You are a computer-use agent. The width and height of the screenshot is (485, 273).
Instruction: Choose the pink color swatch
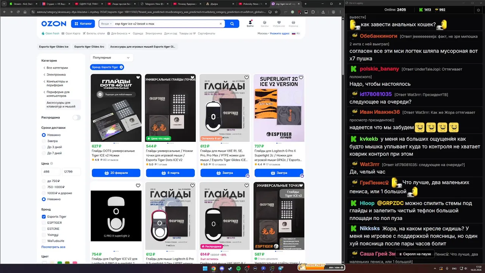point(75,263)
